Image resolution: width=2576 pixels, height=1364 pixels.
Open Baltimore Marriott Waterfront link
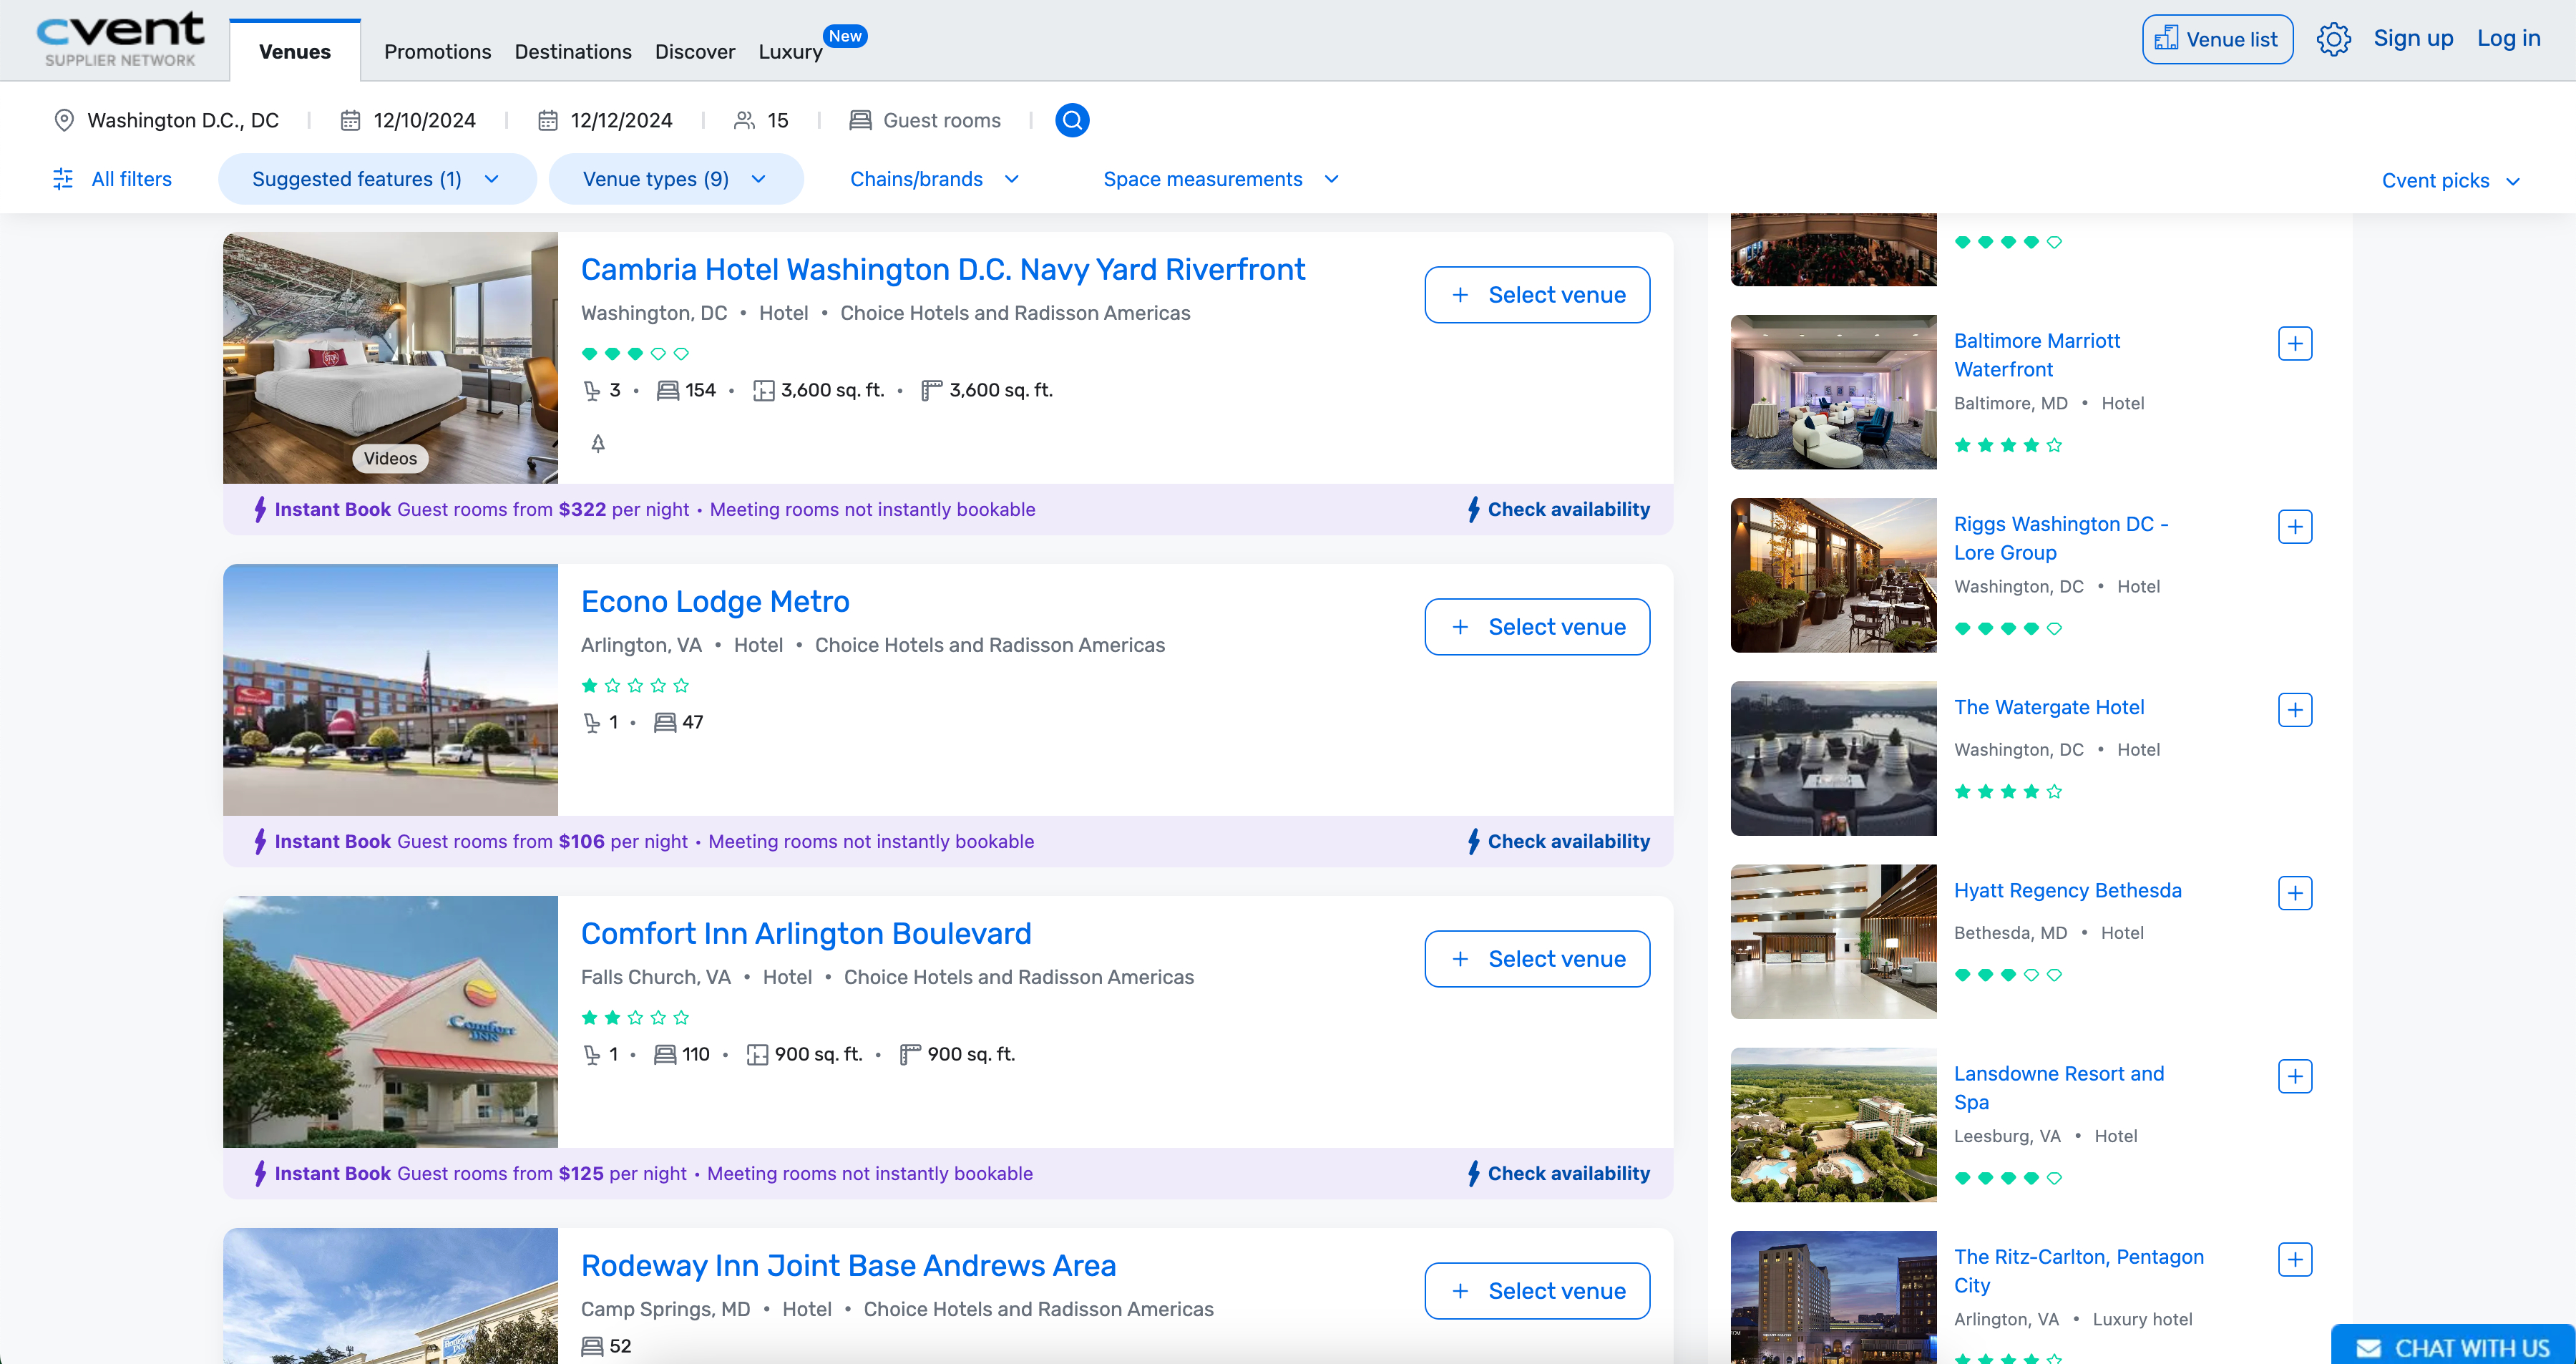(2036, 355)
